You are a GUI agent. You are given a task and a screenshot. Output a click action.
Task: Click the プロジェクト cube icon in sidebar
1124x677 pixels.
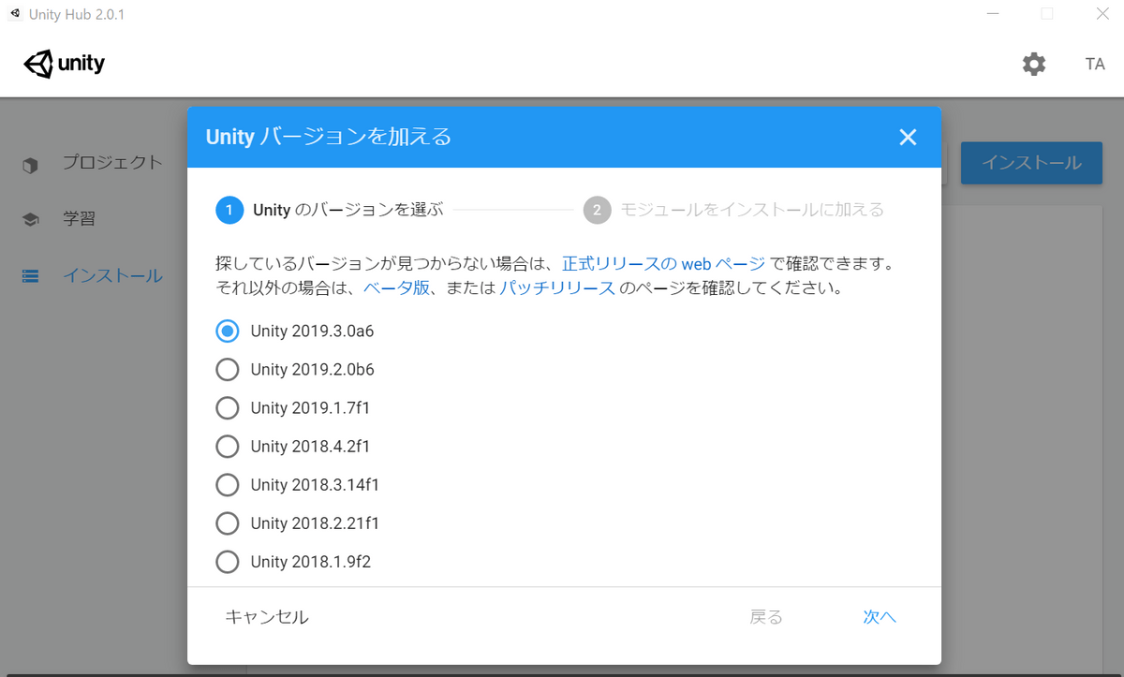(x=31, y=165)
